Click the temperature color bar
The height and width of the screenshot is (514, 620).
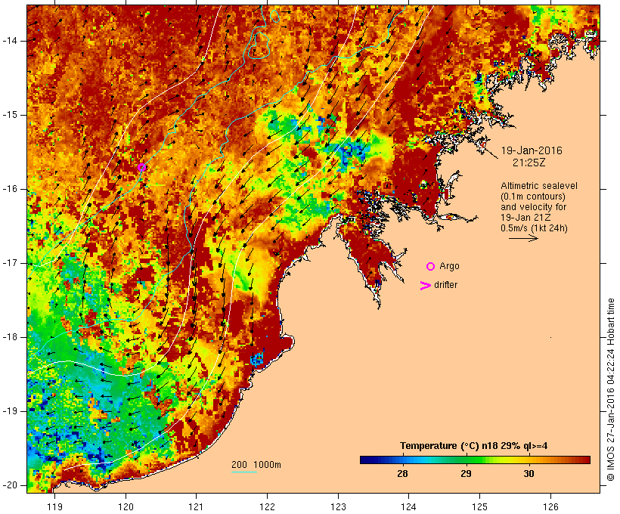coord(475,460)
